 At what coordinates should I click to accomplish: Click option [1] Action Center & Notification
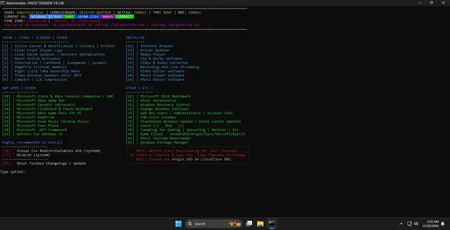[x=58, y=46]
